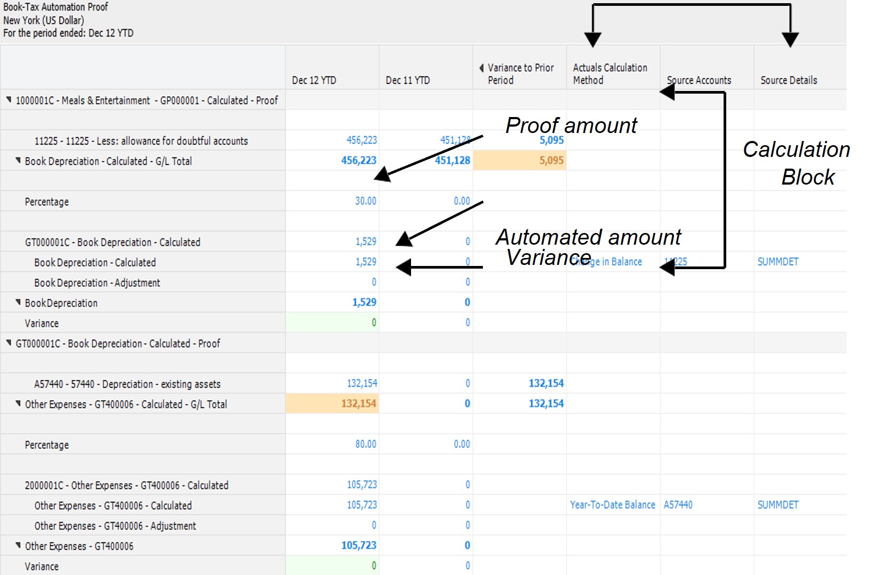870x575 pixels.
Task: Open the Year-To-Date Balance calculation method link
Action: pyautogui.click(x=612, y=505)
